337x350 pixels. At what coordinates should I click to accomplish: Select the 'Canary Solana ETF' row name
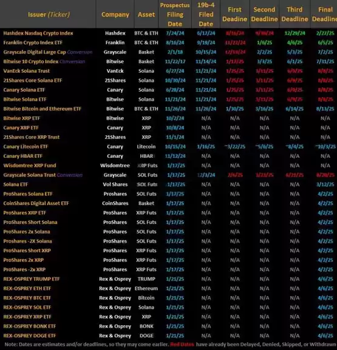pyautogui.click(x=24, y=90)
